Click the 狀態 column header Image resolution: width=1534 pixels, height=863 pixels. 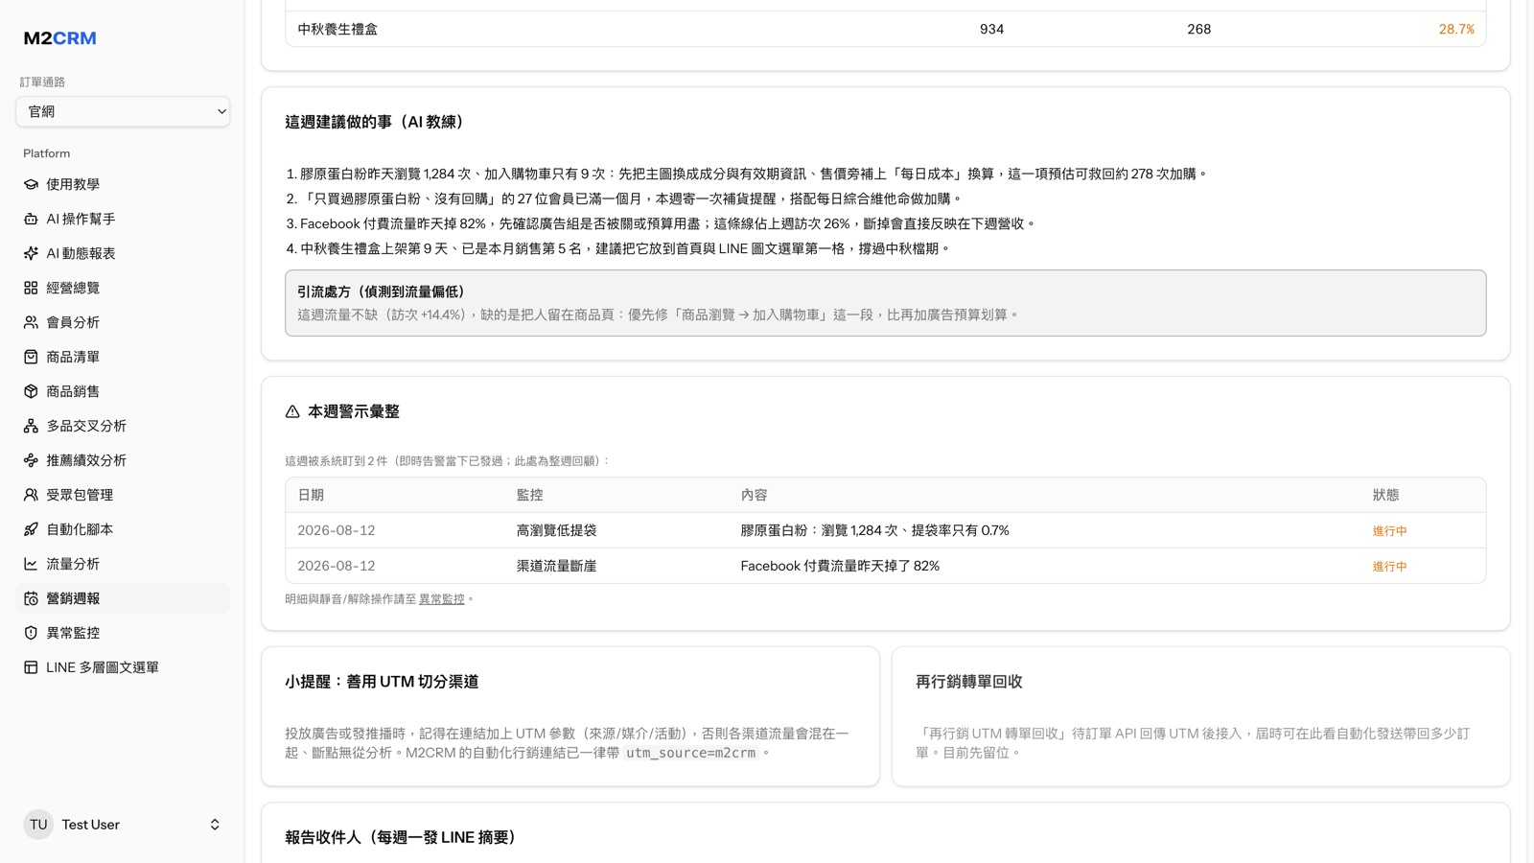point(1385,495)
